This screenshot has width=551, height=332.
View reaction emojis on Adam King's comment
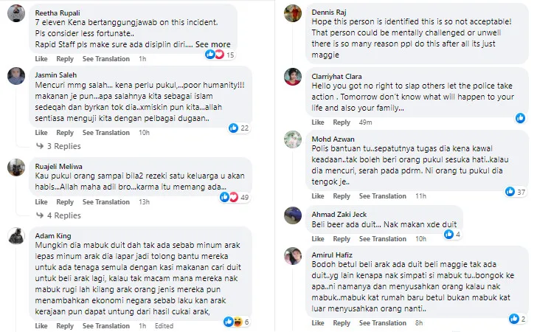(x=231, y=322)
